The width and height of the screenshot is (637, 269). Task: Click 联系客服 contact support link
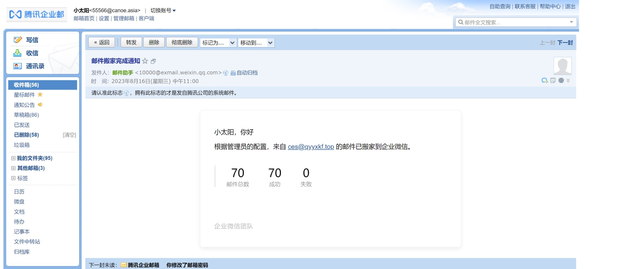(x=525, y=6)
